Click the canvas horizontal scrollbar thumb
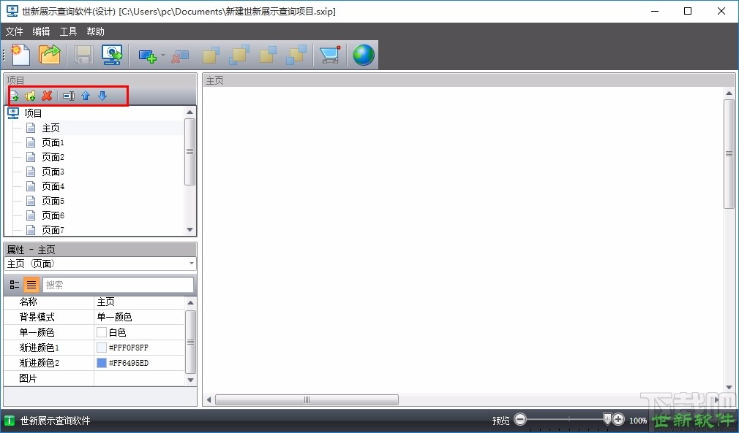The width and height of the screenshot is (739, 433). click(307, 400)
